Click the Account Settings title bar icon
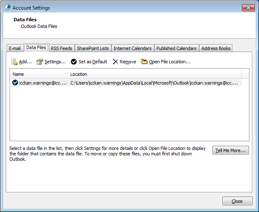259x212 pixels. (x=7, y=7)
